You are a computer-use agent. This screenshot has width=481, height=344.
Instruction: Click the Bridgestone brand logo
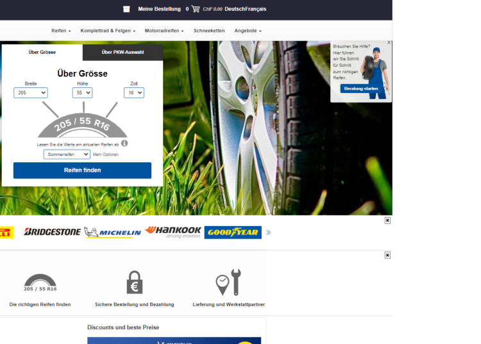(x=53, y=232)
